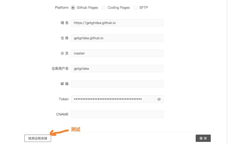
Task: Click the empty 邮箱 input field
Action: (117, 84)
